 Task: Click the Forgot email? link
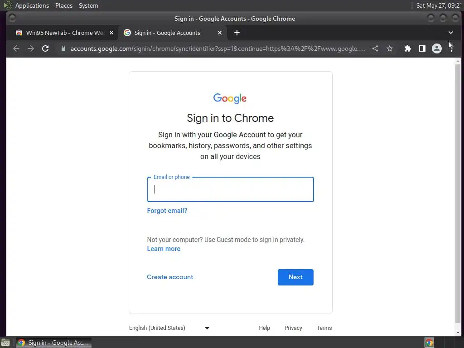[x=167, y=211]
